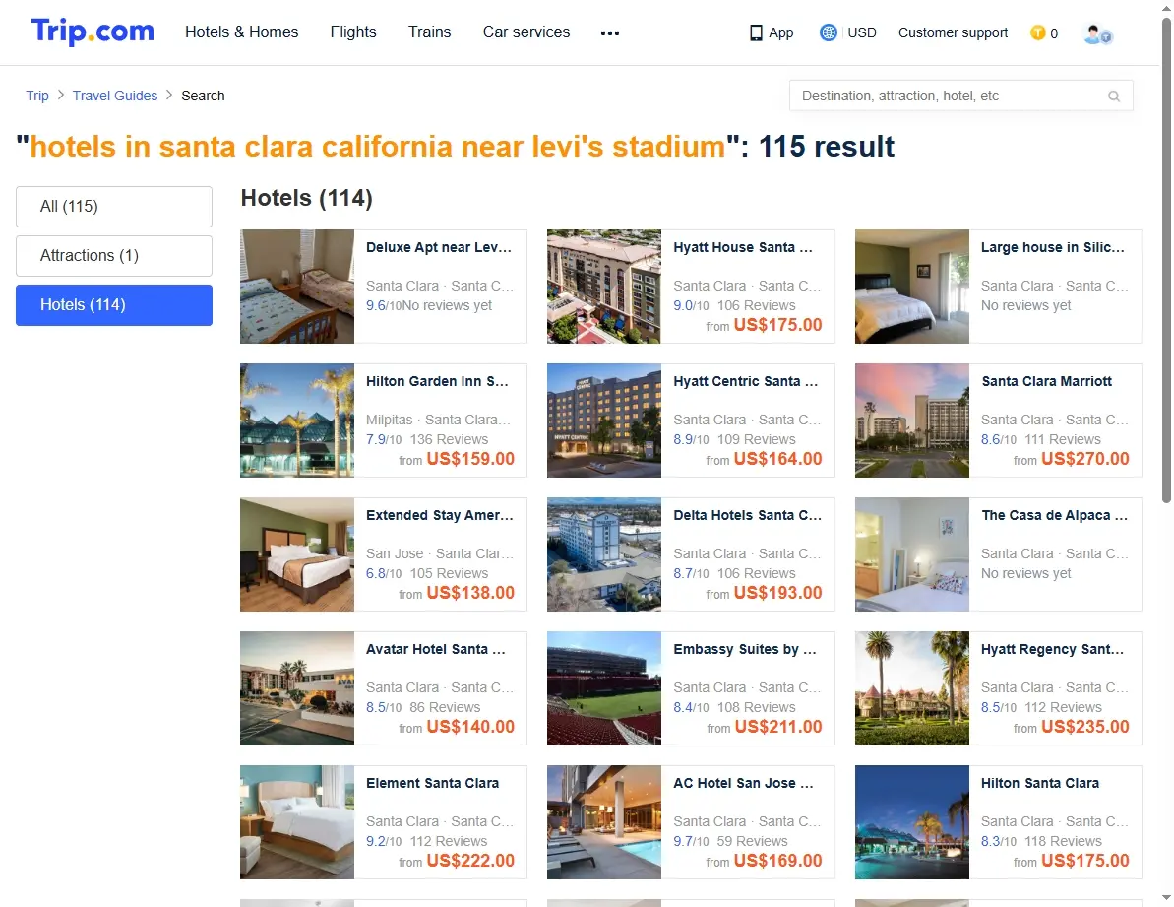Click the 118 Reviews text

point(1063,842)
